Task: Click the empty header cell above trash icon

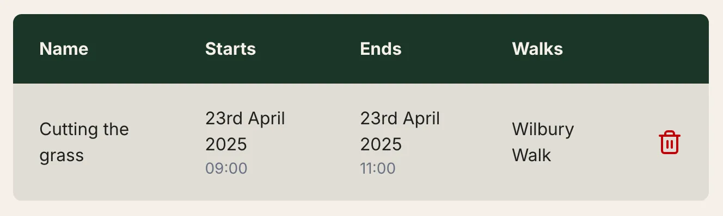Action: point(670,49)
